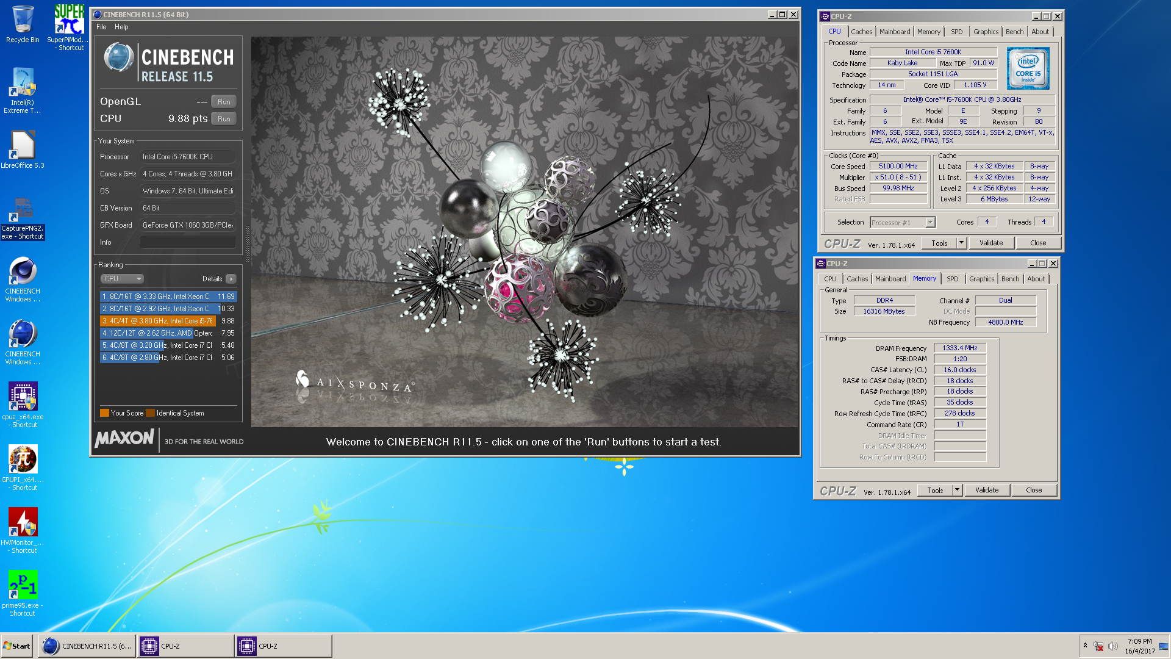This screenshot has width=1171, height=659.
Task: Click the CINEBENCH sphere logo icon
Action: (x=119, y=58)
